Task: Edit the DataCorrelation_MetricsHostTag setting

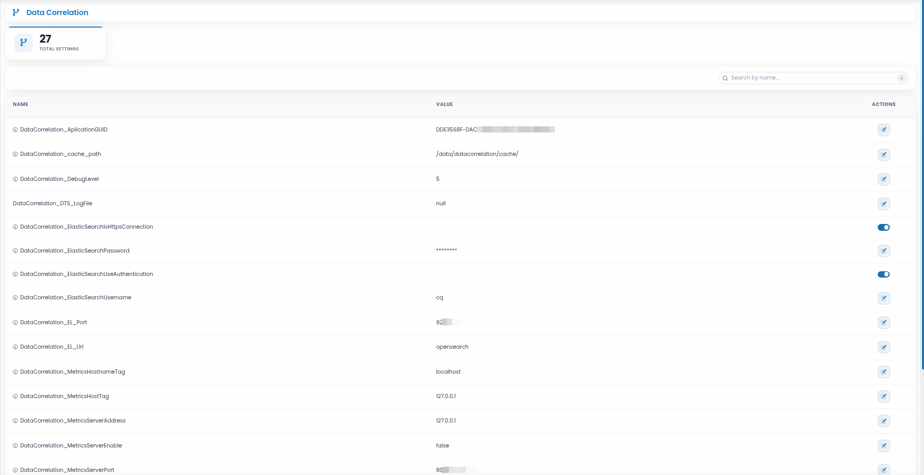Action: click(x=883, y=397)
